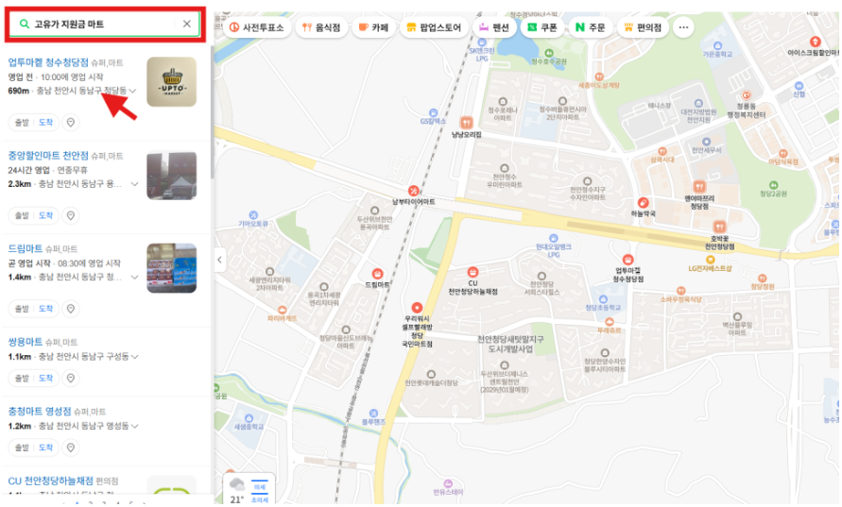Select the 카페 category chip
This screenshot has height=507, width=842.
click(x=373, y=27)
